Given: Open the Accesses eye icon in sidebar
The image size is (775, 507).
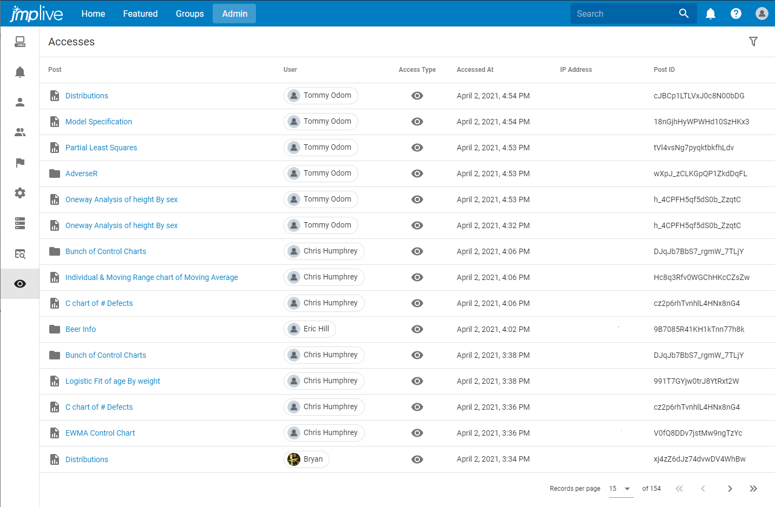Looking at the screenshot, I should [20, 284].
